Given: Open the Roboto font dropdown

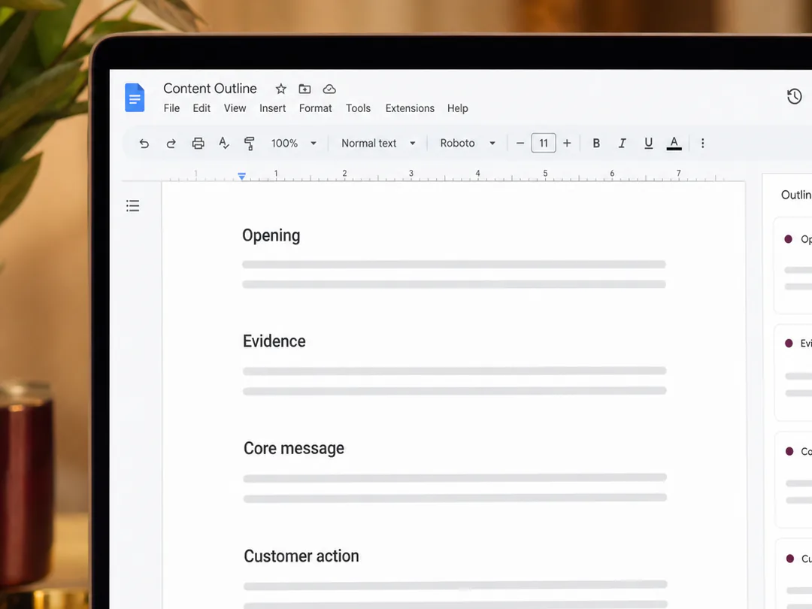Looking at the screenshot, I should pyautogui.click(x=468, y=144).
